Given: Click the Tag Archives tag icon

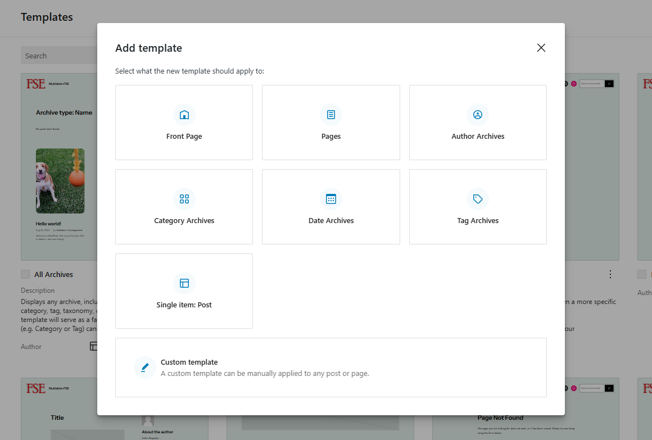Looking at the screenshot, I should (478, 199).
